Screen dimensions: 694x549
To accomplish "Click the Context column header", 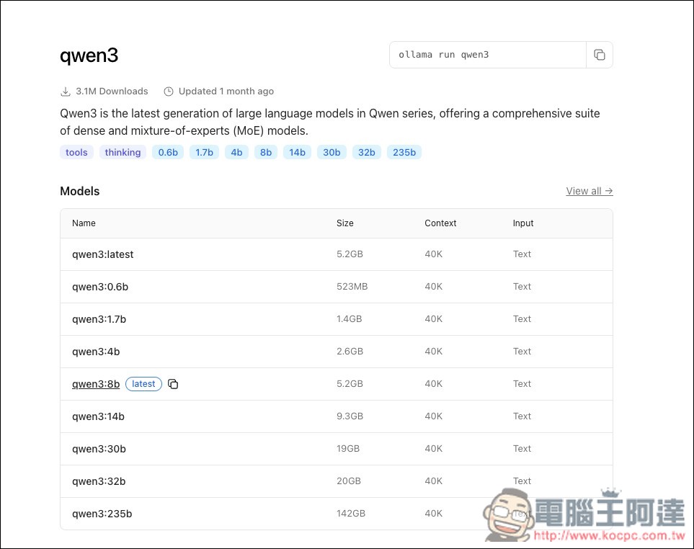I will [440, 223].
